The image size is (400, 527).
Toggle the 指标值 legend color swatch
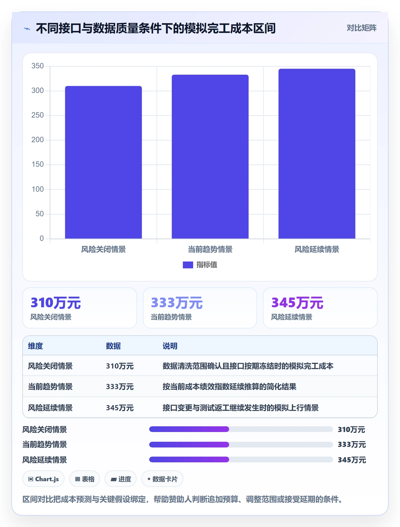tap(188, 265)
